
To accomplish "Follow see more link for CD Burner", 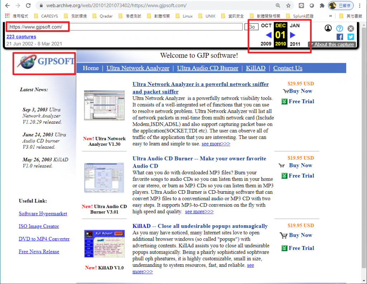I will click(x=199, y=212).
